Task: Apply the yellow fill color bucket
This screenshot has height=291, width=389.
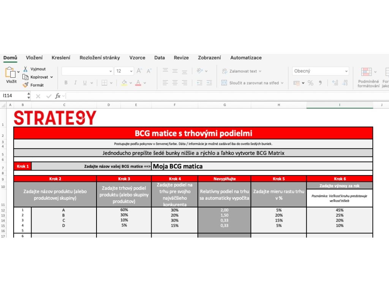Action: point(124,83)
